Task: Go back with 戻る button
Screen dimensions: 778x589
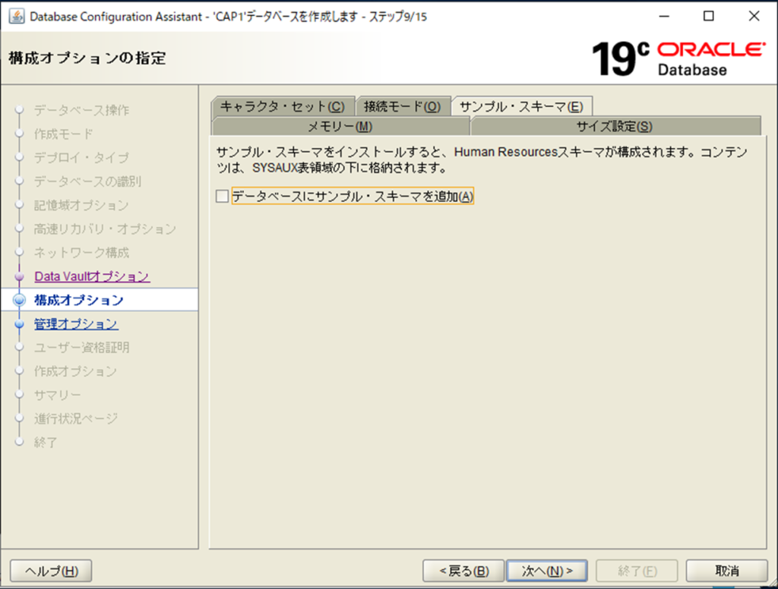Action: [x=462, y=571]
